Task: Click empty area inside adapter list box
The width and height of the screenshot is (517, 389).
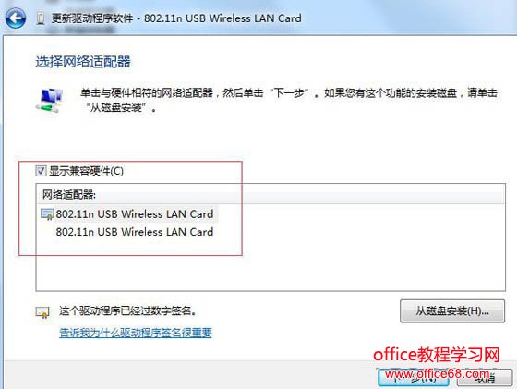Action: click(271, 267)
